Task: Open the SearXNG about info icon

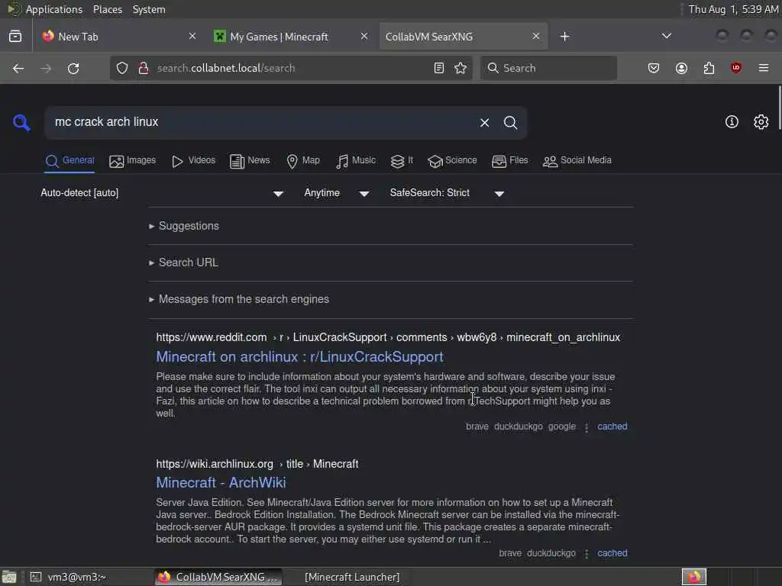Action: coord(732,121)
